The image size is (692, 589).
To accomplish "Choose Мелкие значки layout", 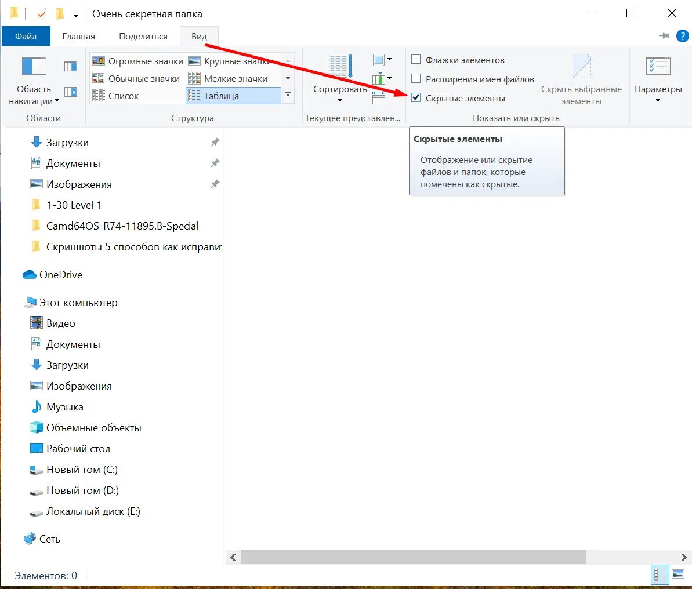I will [228, 78].
